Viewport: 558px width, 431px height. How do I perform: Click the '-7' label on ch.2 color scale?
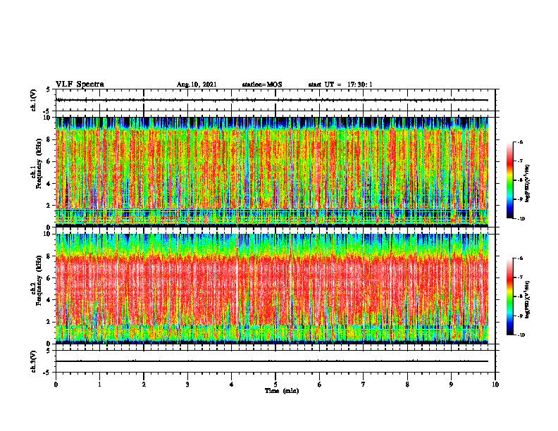pyautogui.click(x=520, y=277)
